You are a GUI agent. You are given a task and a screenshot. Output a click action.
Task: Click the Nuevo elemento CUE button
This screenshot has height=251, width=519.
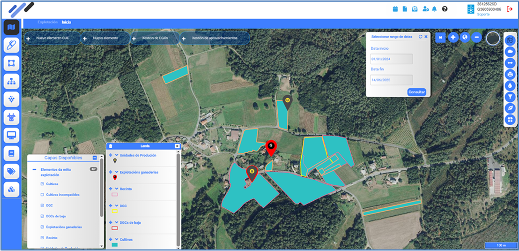pyautogui.click(x=52, y=38)
